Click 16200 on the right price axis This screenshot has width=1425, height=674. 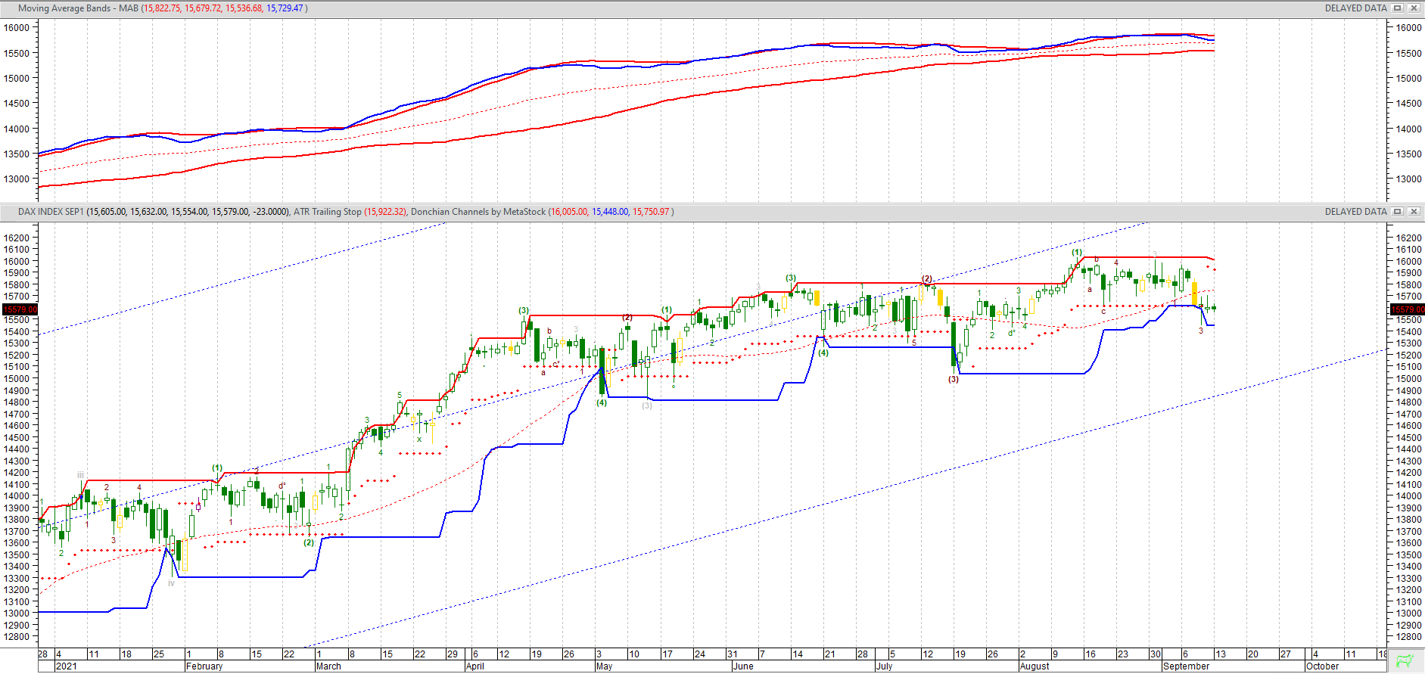coord(1408,238)
